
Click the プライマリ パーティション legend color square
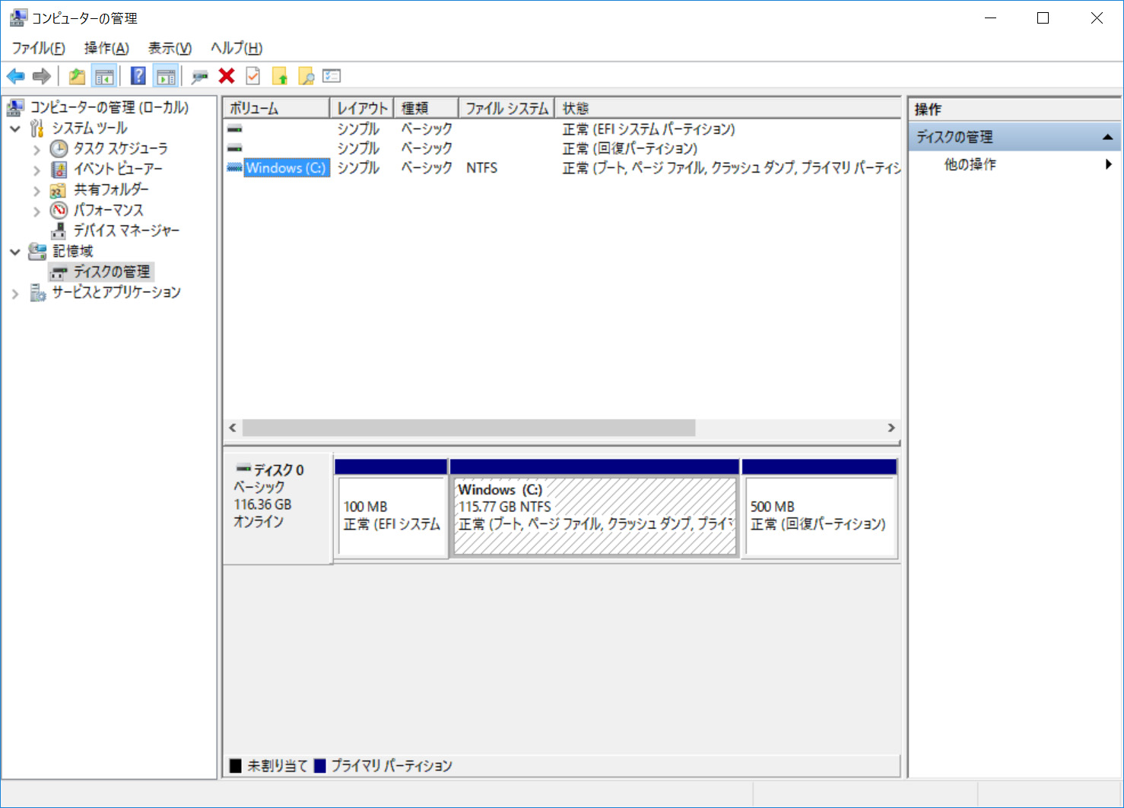pyautogui.click(x=320, y=765)
